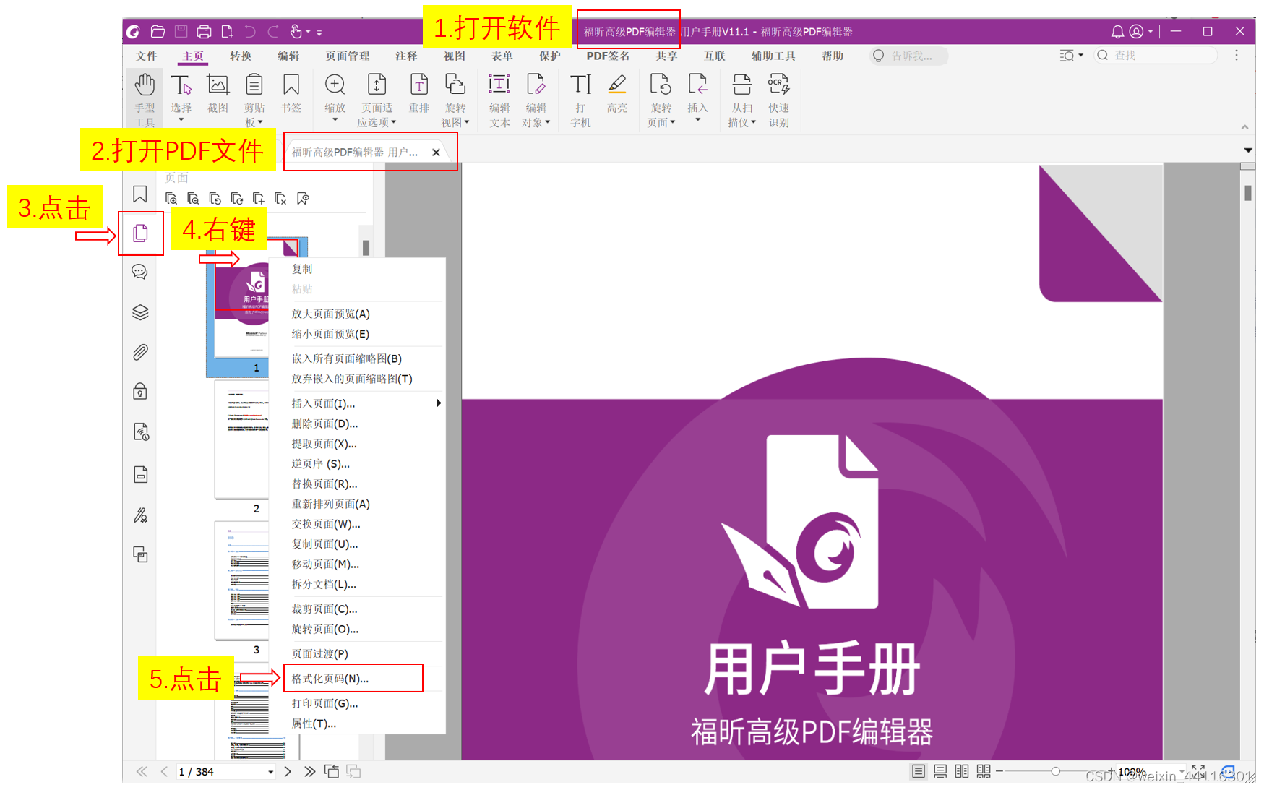
Task: Choose Delete Pages (删除页面) from context menu
Action: click(x=357, y=424)
